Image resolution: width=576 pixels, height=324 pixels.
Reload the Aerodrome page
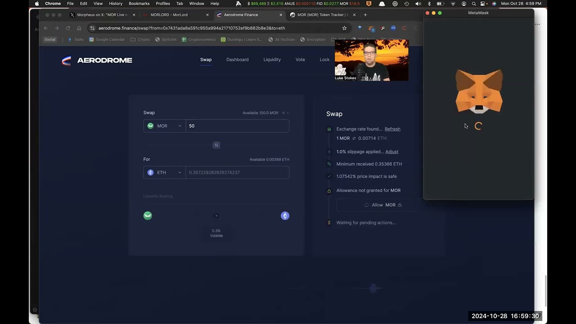68,28
